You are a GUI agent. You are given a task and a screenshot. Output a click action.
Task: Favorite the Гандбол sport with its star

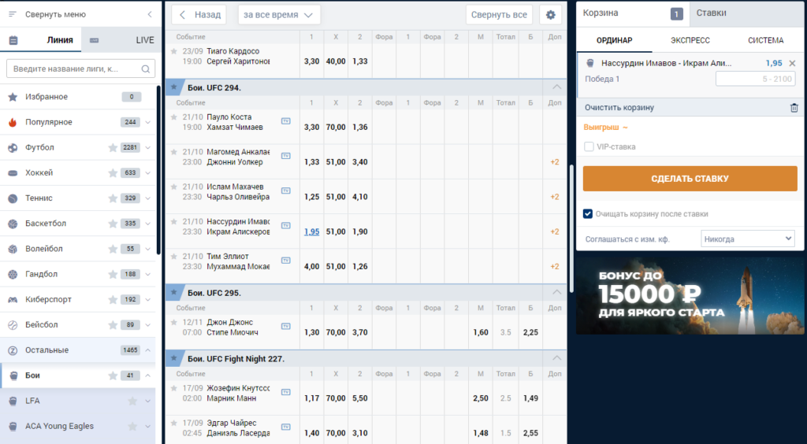[x=113, y=274]
